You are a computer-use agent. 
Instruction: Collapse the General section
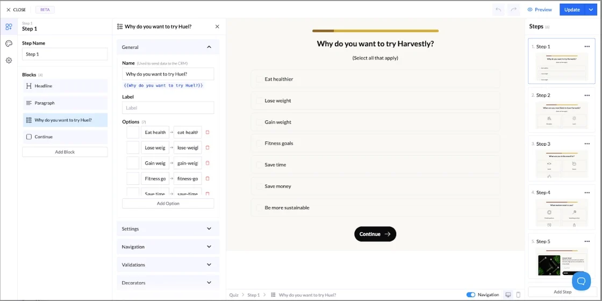pyautogui.click(x=168, y=47)
